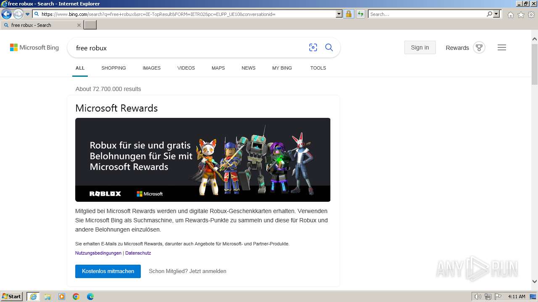Click Internet Explorer taskbar icon
This screenshot has width=538, height=302.
click(33, 297)
